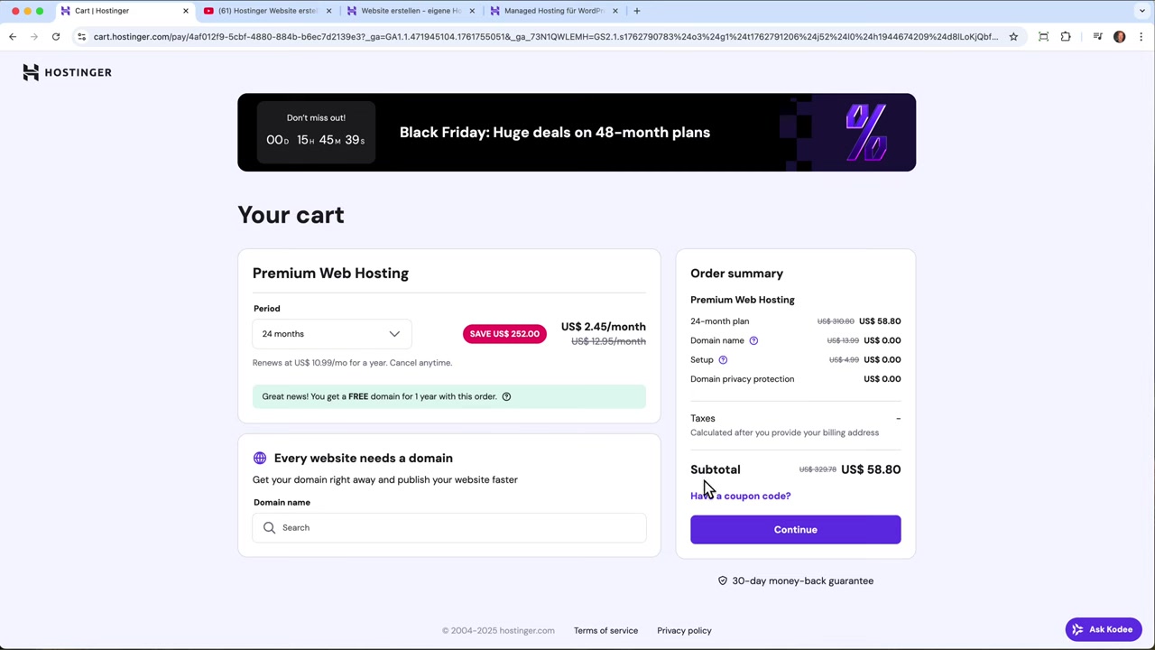This screenshot has height=650, width=1155.
Task: Click the Domain privacy protection line
Action: 795,379
